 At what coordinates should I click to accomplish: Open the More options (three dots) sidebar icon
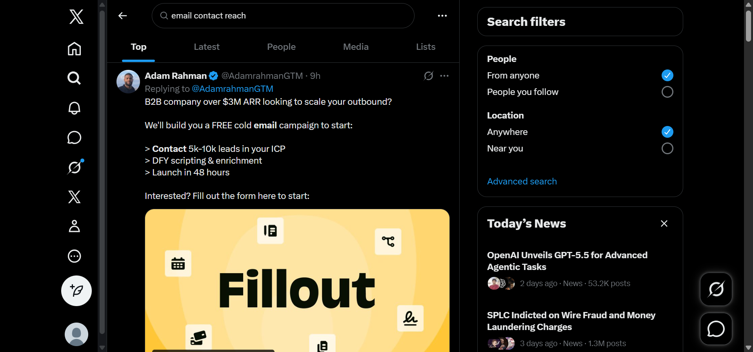[x=75, y=256]
